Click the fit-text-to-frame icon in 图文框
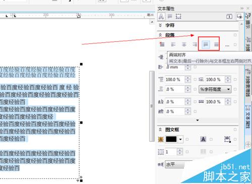 click(227, 139)
